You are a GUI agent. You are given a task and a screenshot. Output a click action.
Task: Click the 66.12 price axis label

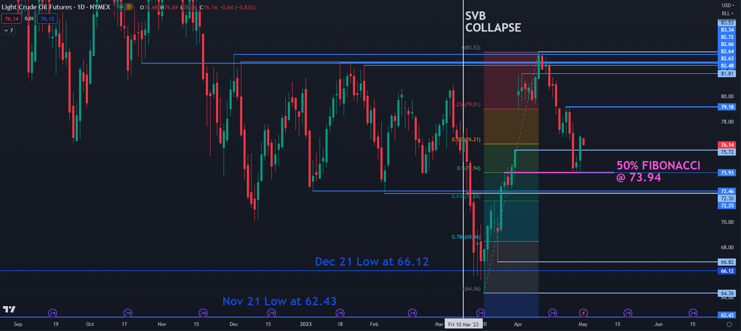(x=727, y=271)
